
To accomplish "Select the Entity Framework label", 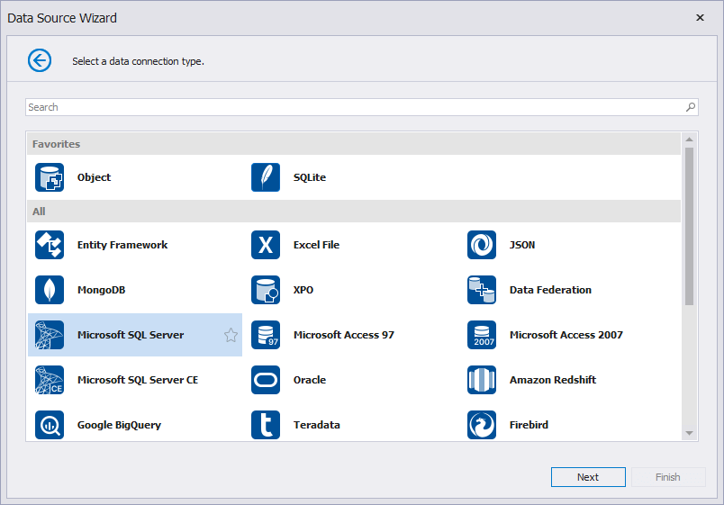I will tap(122, 245).
